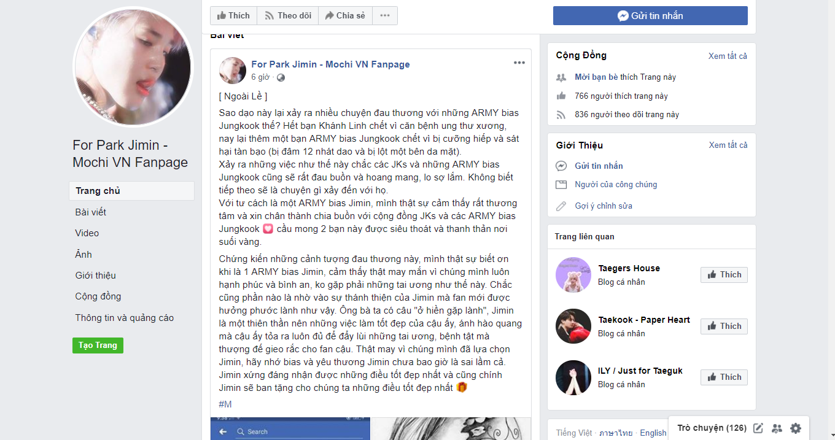Click the page's large profile picture
This screenshot has width=835, height=440.
pyautogui.click(x=133, y=67)
